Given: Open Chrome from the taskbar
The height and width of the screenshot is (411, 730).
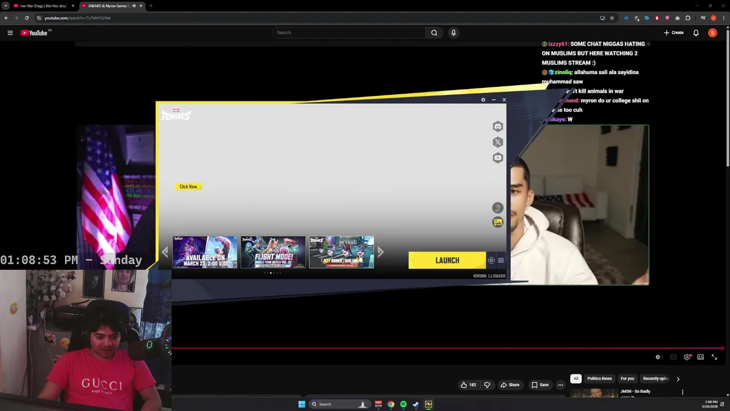Looking at the screenshot, I should [391, 404].
